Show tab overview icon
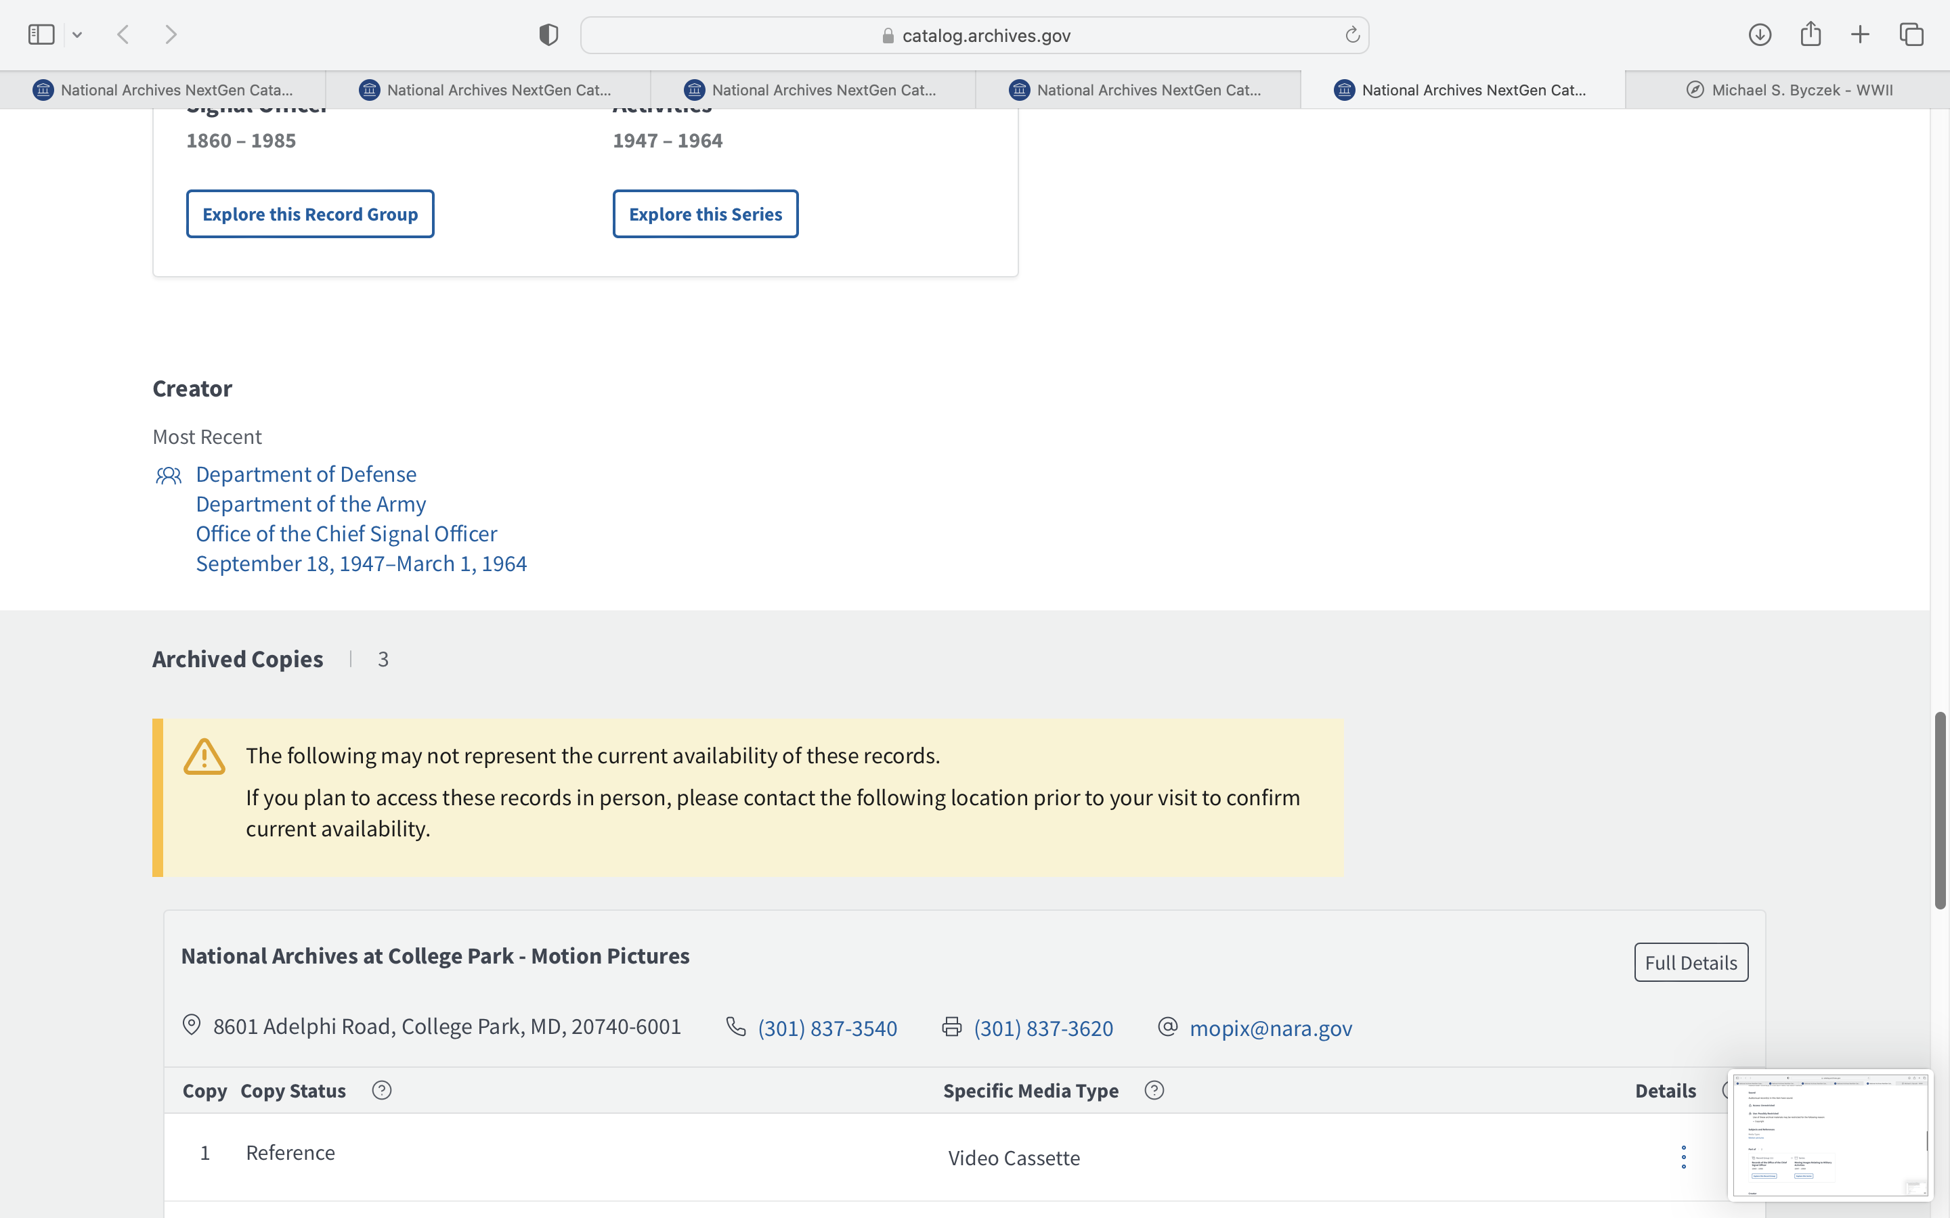The width and height of the screenshot is (1950, 1218). point(1911,35)
